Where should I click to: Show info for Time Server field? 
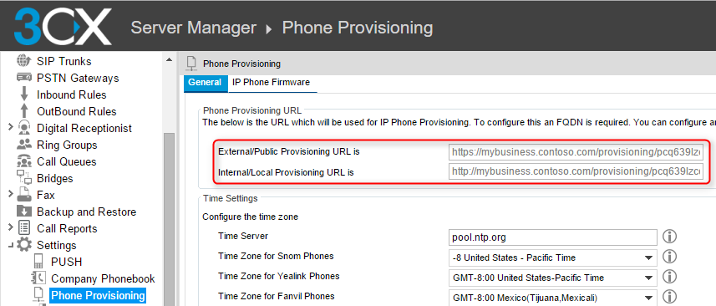click(669, 237)
